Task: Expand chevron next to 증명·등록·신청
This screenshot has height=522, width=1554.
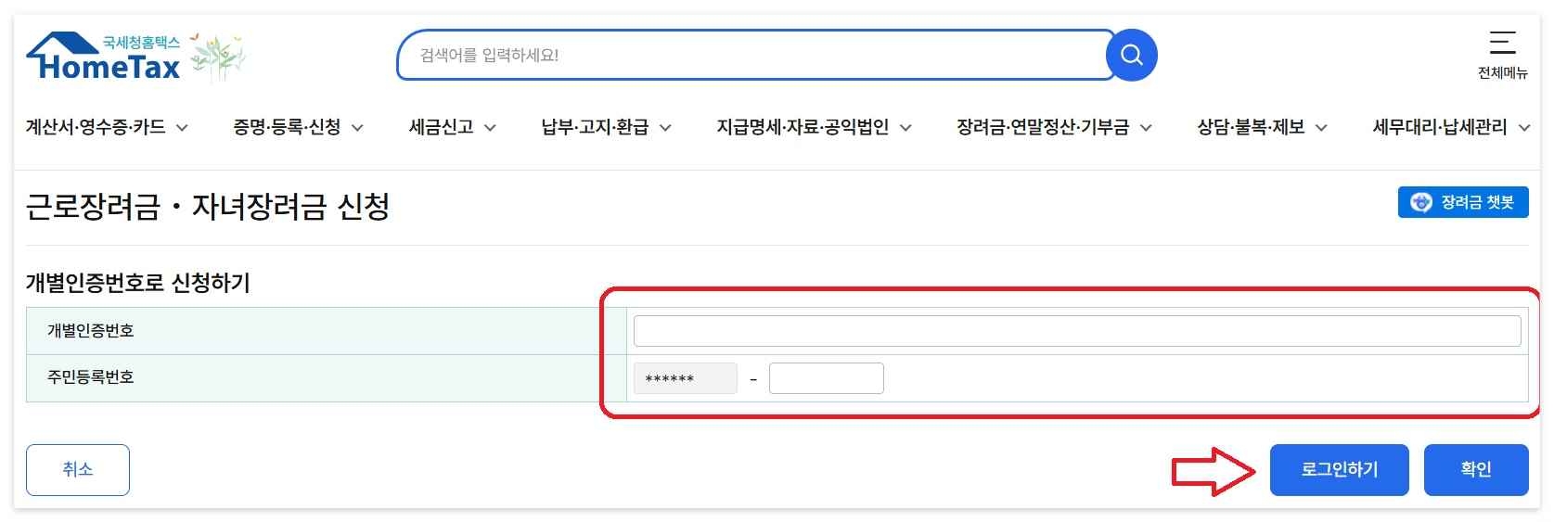Action: 357,128
